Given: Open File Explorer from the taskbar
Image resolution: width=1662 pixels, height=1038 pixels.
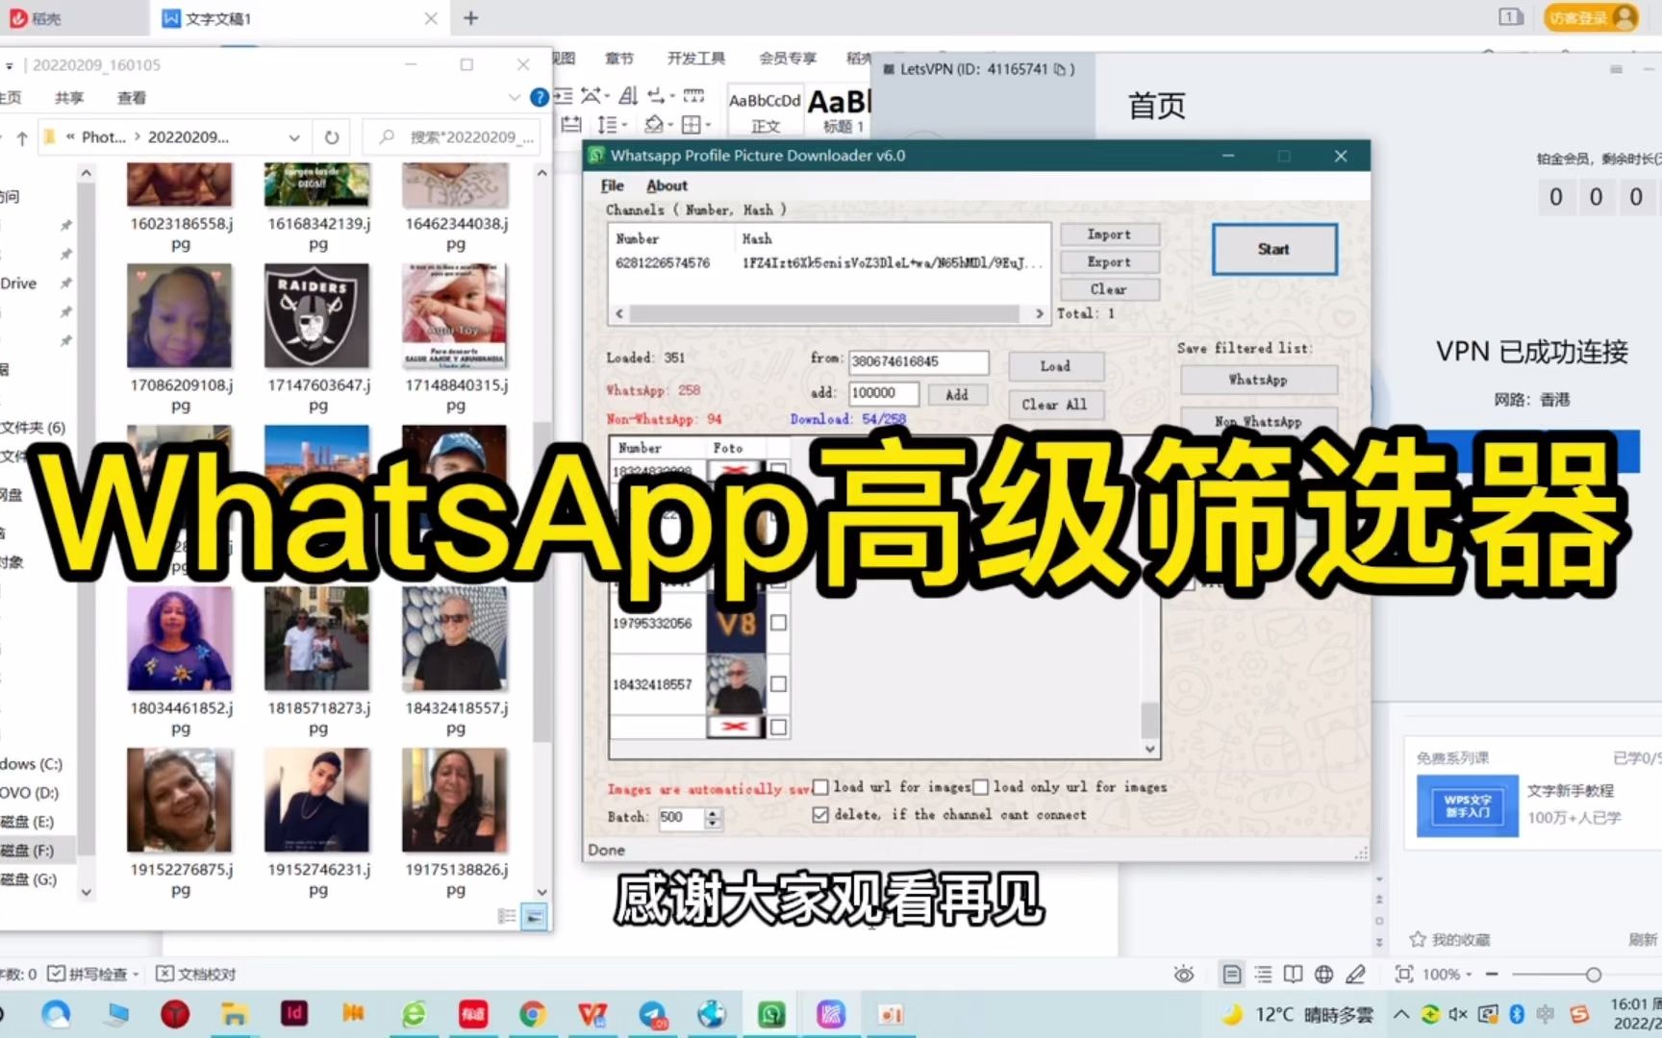Looking at the screenshot, I should [234, 1014].
